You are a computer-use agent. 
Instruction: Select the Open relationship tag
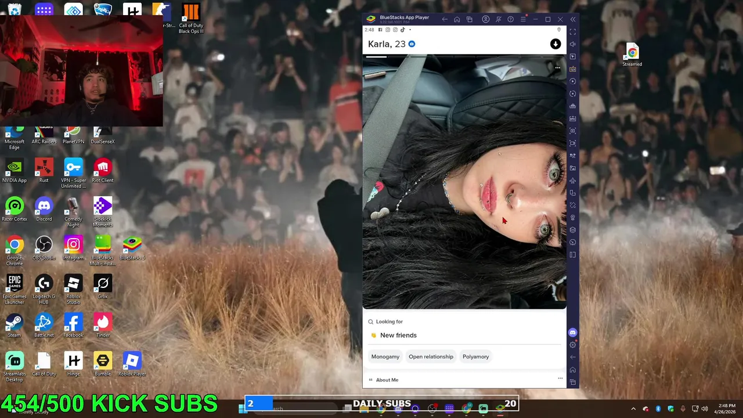click(431, 356)
